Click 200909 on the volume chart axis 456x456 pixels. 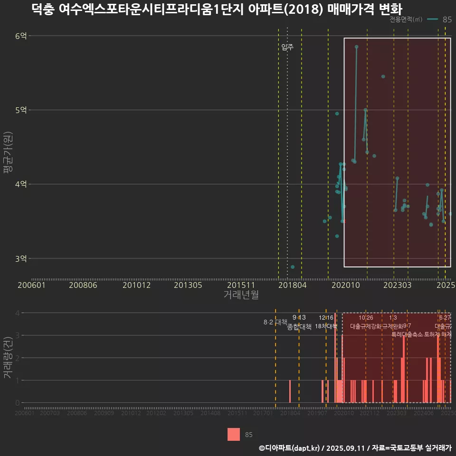coord(104,413)
